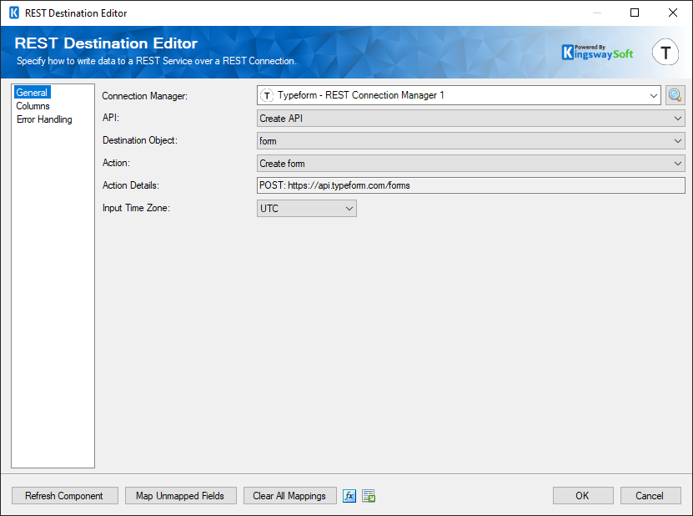The width and height of the screenshot is (693, 516).
Task: Switch to the Error Handling page
Action: [44, 119]
